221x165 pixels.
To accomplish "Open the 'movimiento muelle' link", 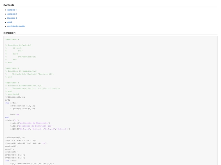I will click(x=16, y=26).
